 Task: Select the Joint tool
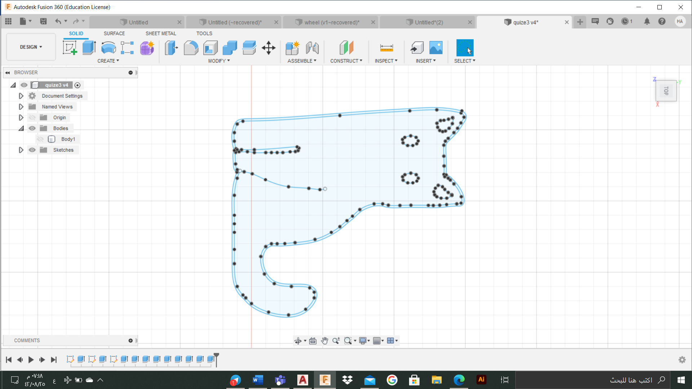[x=312, y=48]
